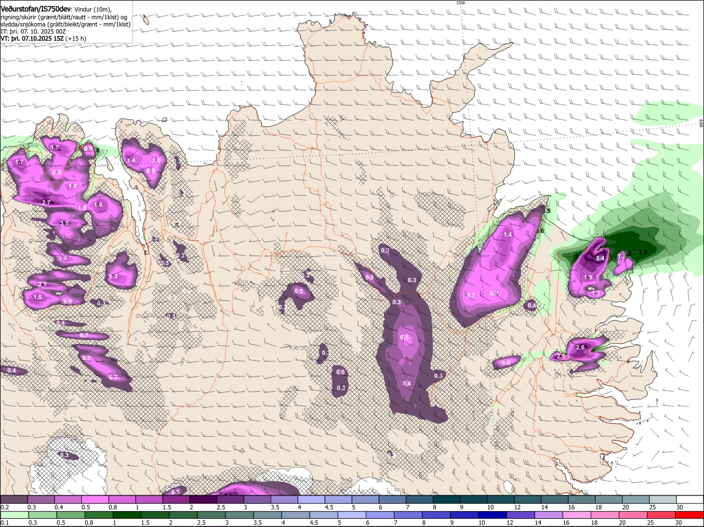Click upper legend swatch between 2 and 2.5

(203, 499)
